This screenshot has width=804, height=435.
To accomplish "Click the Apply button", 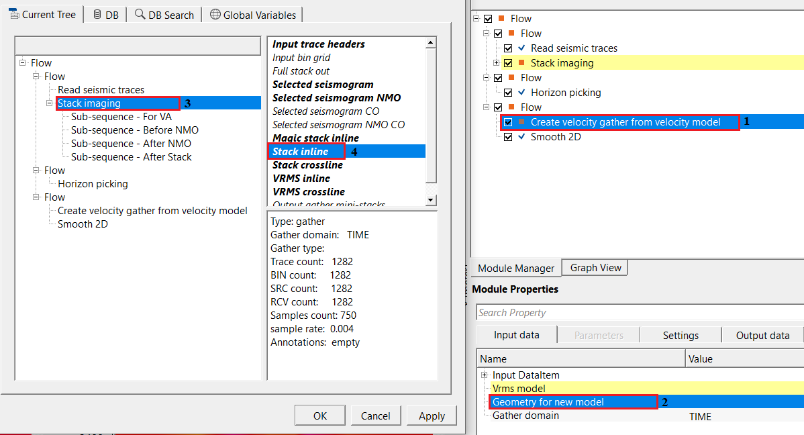I will tap(432, 416).
